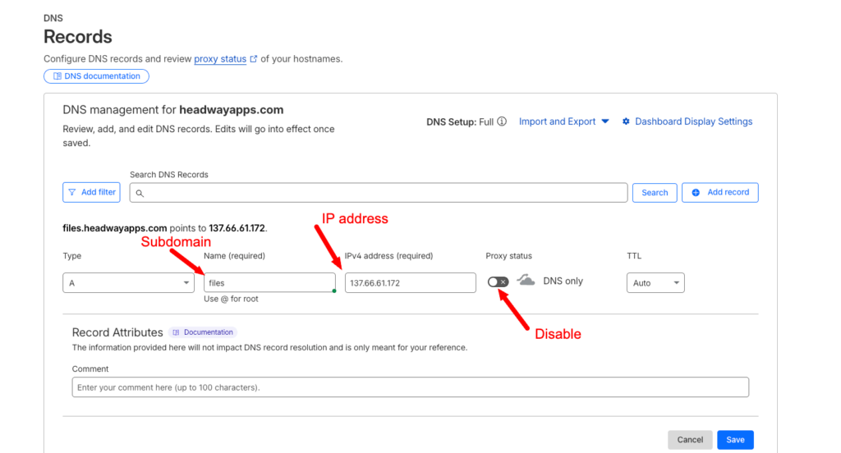Click the IPv4 address field
Screen dimensions: 841x453
click(411, 283)
